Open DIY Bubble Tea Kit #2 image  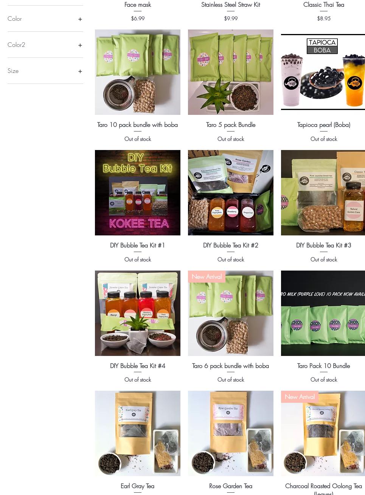(231, 193)
